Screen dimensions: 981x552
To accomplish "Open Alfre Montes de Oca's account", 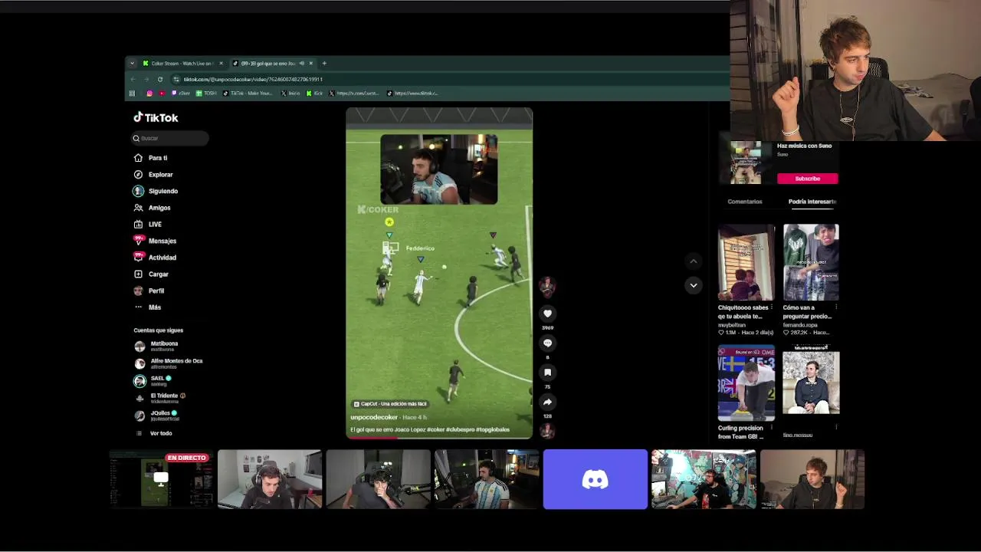I will pyautogui.click(x=169, y=363).
